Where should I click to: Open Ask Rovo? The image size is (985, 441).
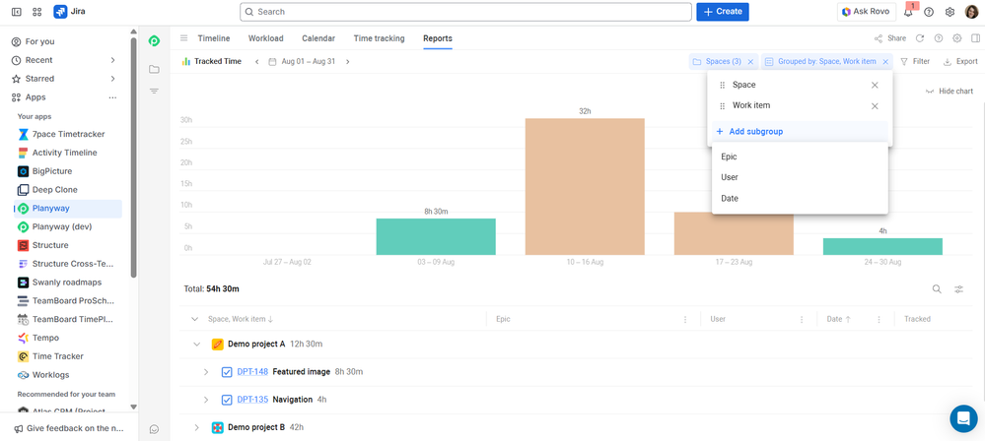(x=867, y=11)
